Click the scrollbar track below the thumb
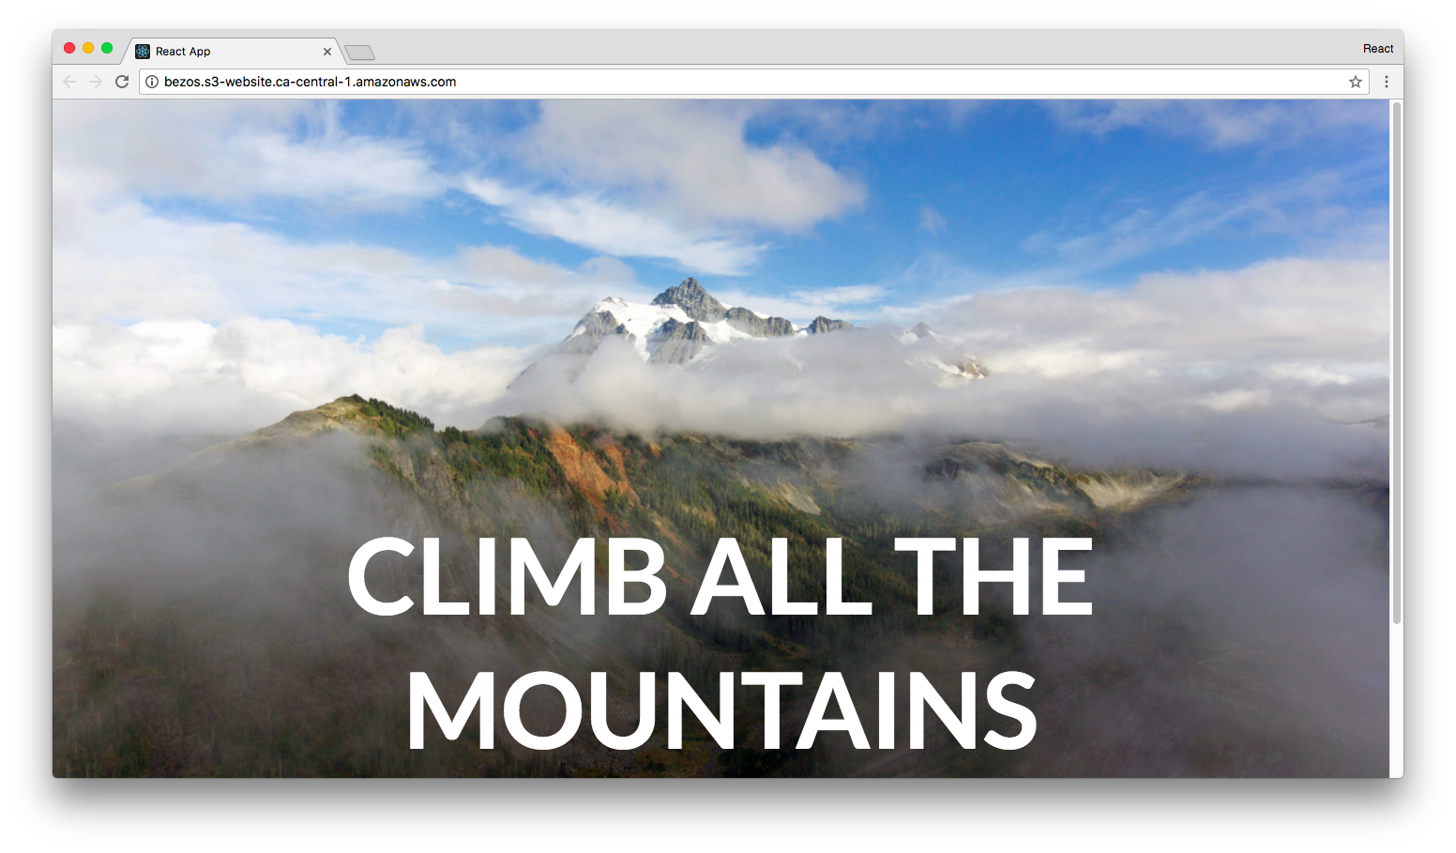 pos(1397,700)
